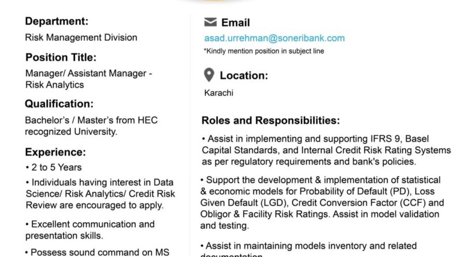The height and width of the screenshot is (257, 462).
Task: Click the Qualification heading
Action: pyautogui.click(x=58, y=104)
